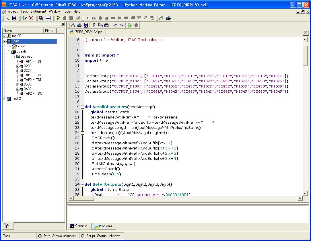Create new Python module in editor toolbar
Image resolution: width=311 pixels, height=241 pixels.
tap(73, 25)
